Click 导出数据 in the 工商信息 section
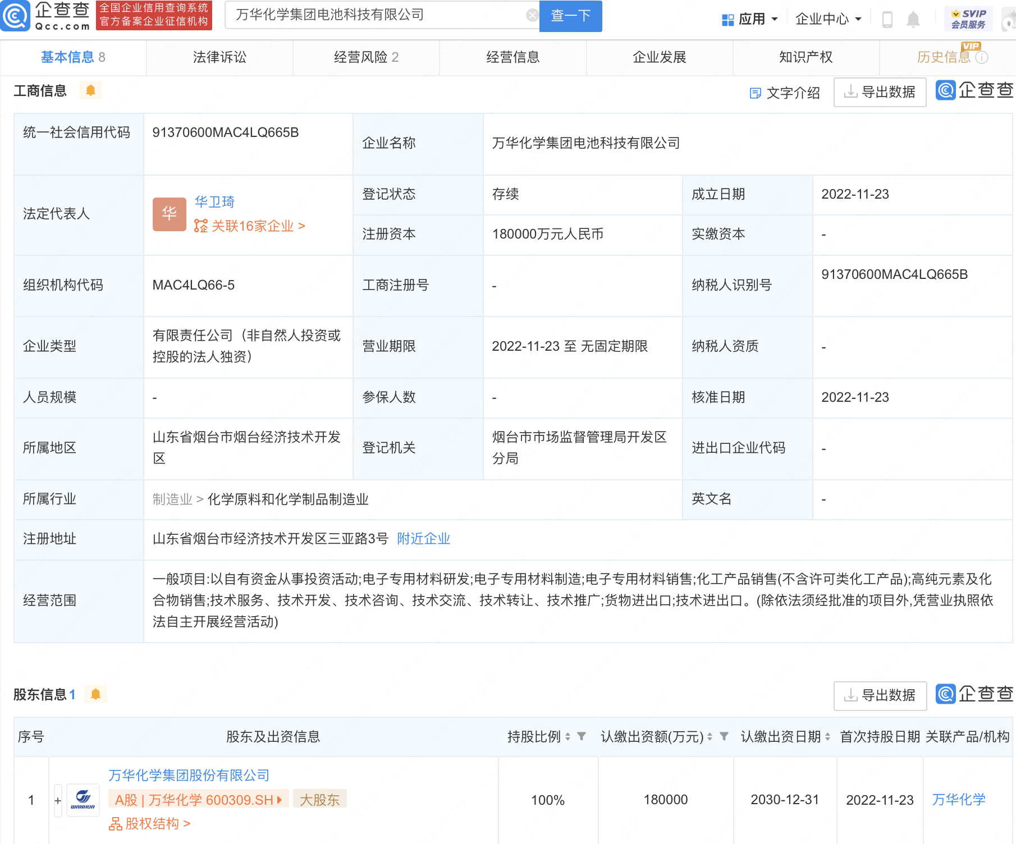Viewport: 1016px width, 844px height. (880, 92)
